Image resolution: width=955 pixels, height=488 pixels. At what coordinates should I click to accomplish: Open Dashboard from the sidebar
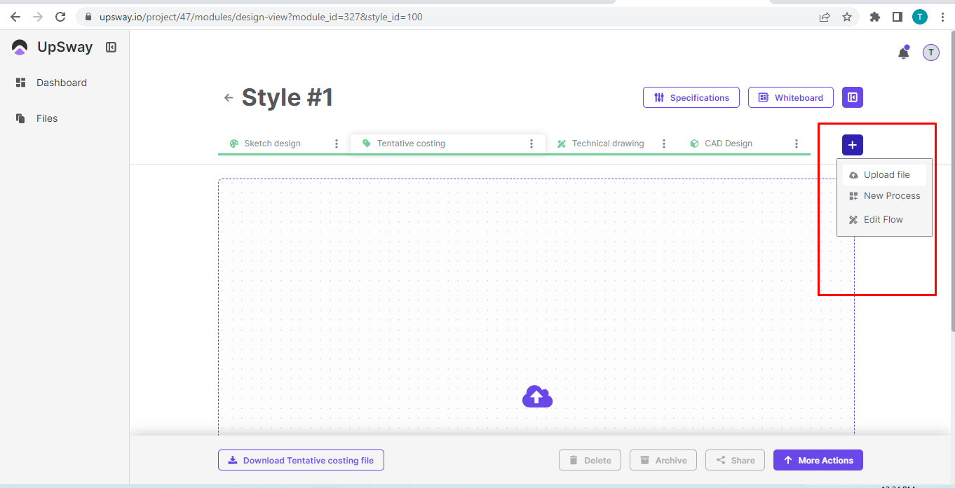(x=61, y=83)
